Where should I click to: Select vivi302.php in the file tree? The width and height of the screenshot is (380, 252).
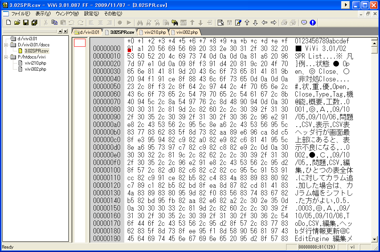point(35,69)
